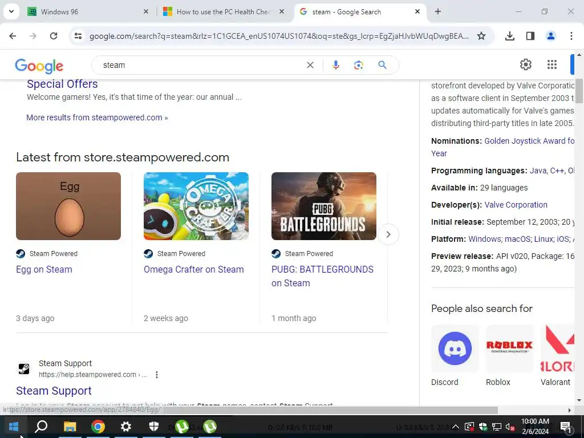Open Omega Crafter on Steam link
The width and height of the screenshot is (584, 438).
tap(194, 269)
